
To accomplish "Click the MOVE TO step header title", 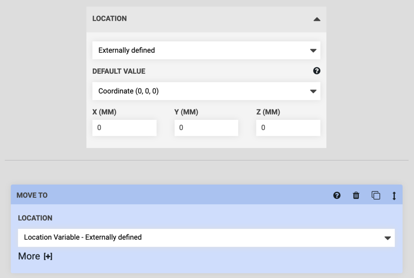I will coord(32,195).
